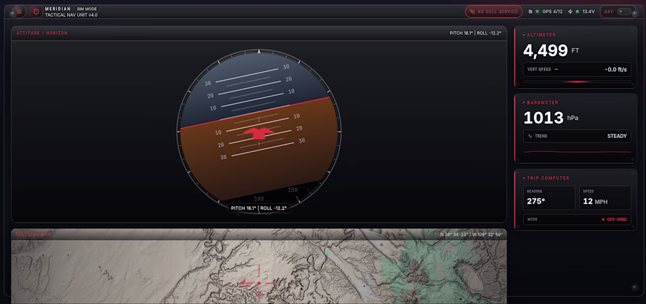Viewport: 646px width, 304px height.
Task: Click the SPEED card in Trip Computer
Action: tap(605, 198)
